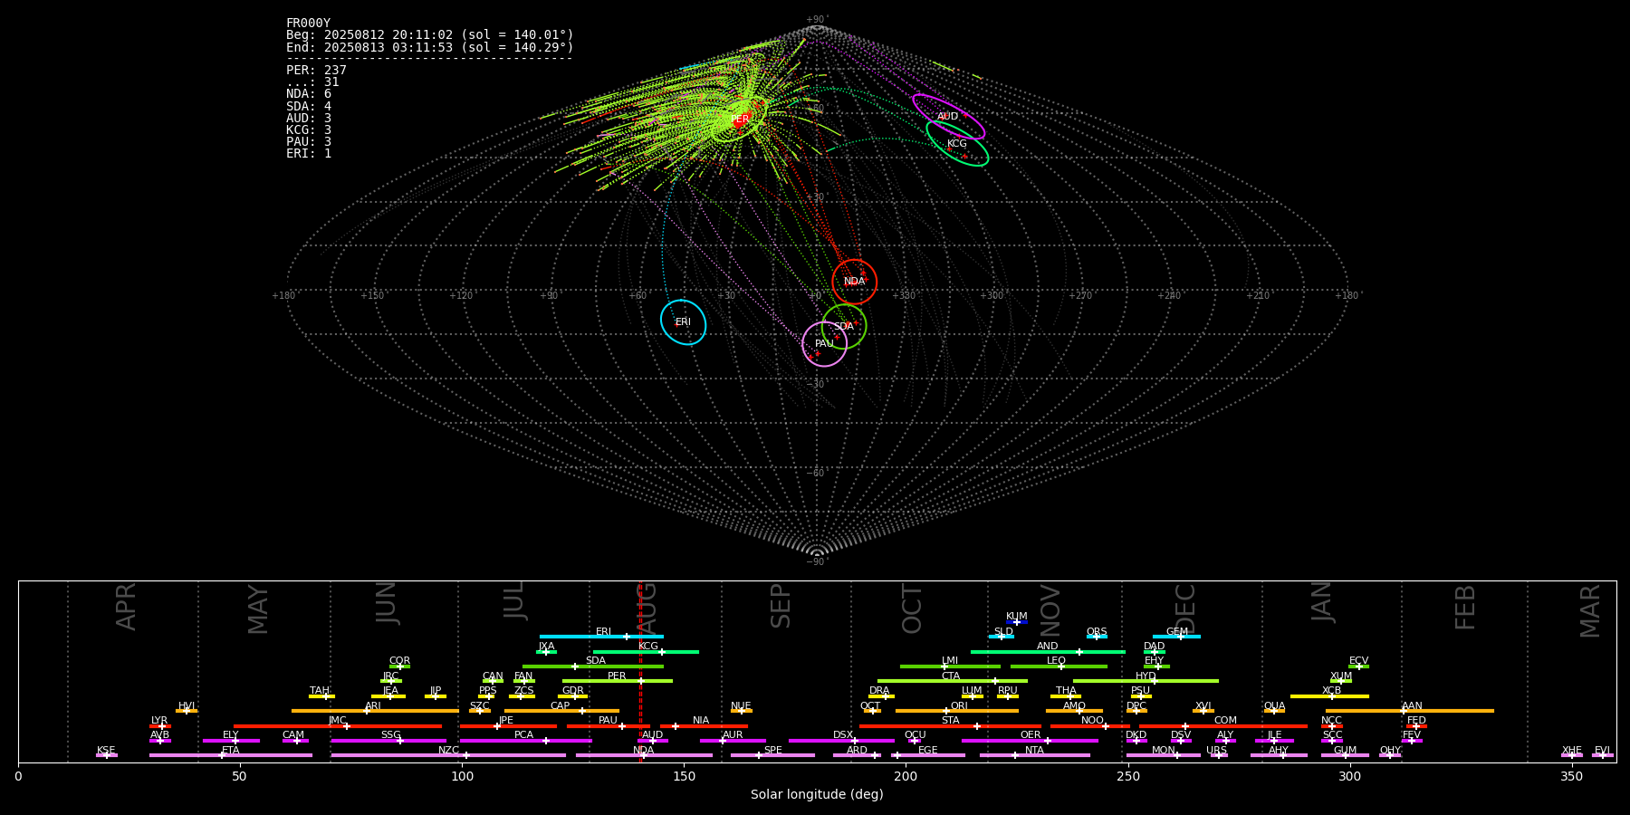Click the NDA: 6 count in legend
Screen dimensions: 1630x815
tap(309, 94)
